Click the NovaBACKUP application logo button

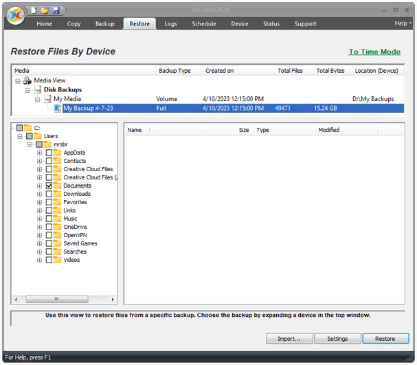coord(16,15)
